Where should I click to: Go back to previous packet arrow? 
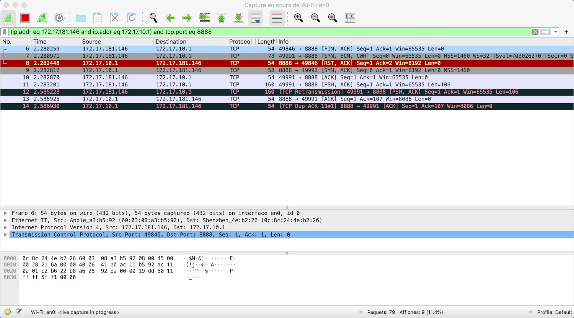[x=170, y=18]
